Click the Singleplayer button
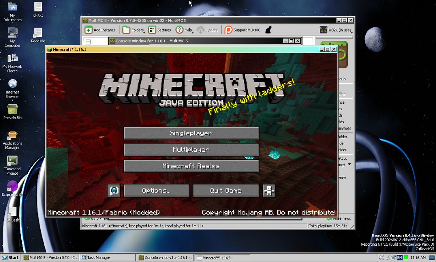The width and height of the screenshot is (436, 262). coord(191,133)
